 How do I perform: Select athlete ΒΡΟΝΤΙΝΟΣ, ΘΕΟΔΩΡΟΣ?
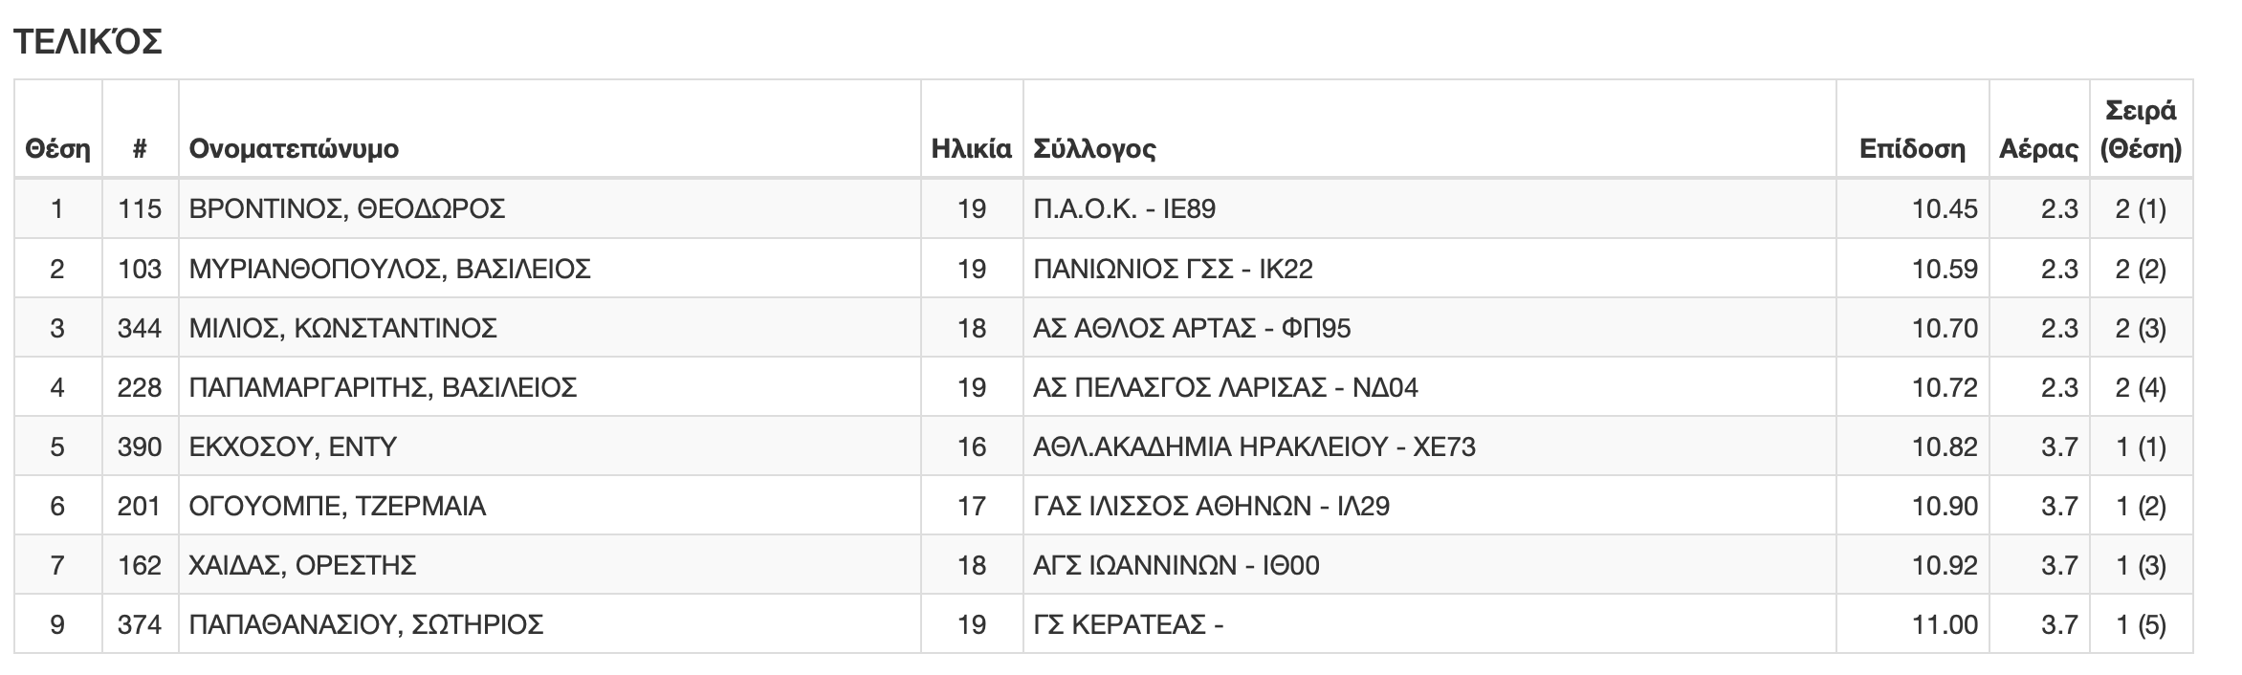coord(347,208)
